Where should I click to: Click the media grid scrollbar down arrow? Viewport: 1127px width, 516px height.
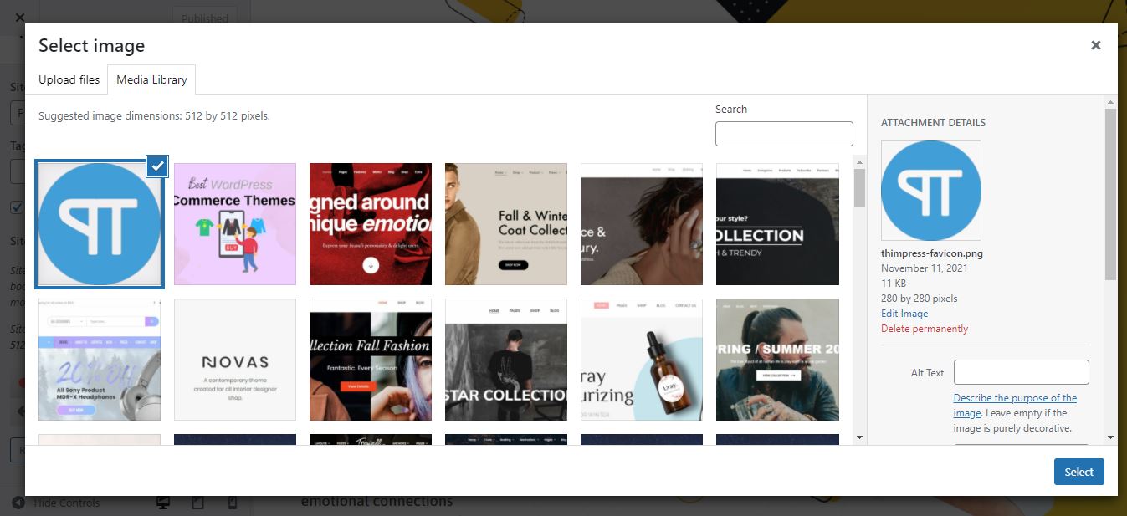coord(859,437)
